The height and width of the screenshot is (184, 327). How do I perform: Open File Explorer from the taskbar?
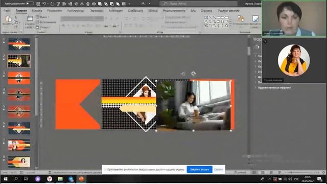point(60,179)
